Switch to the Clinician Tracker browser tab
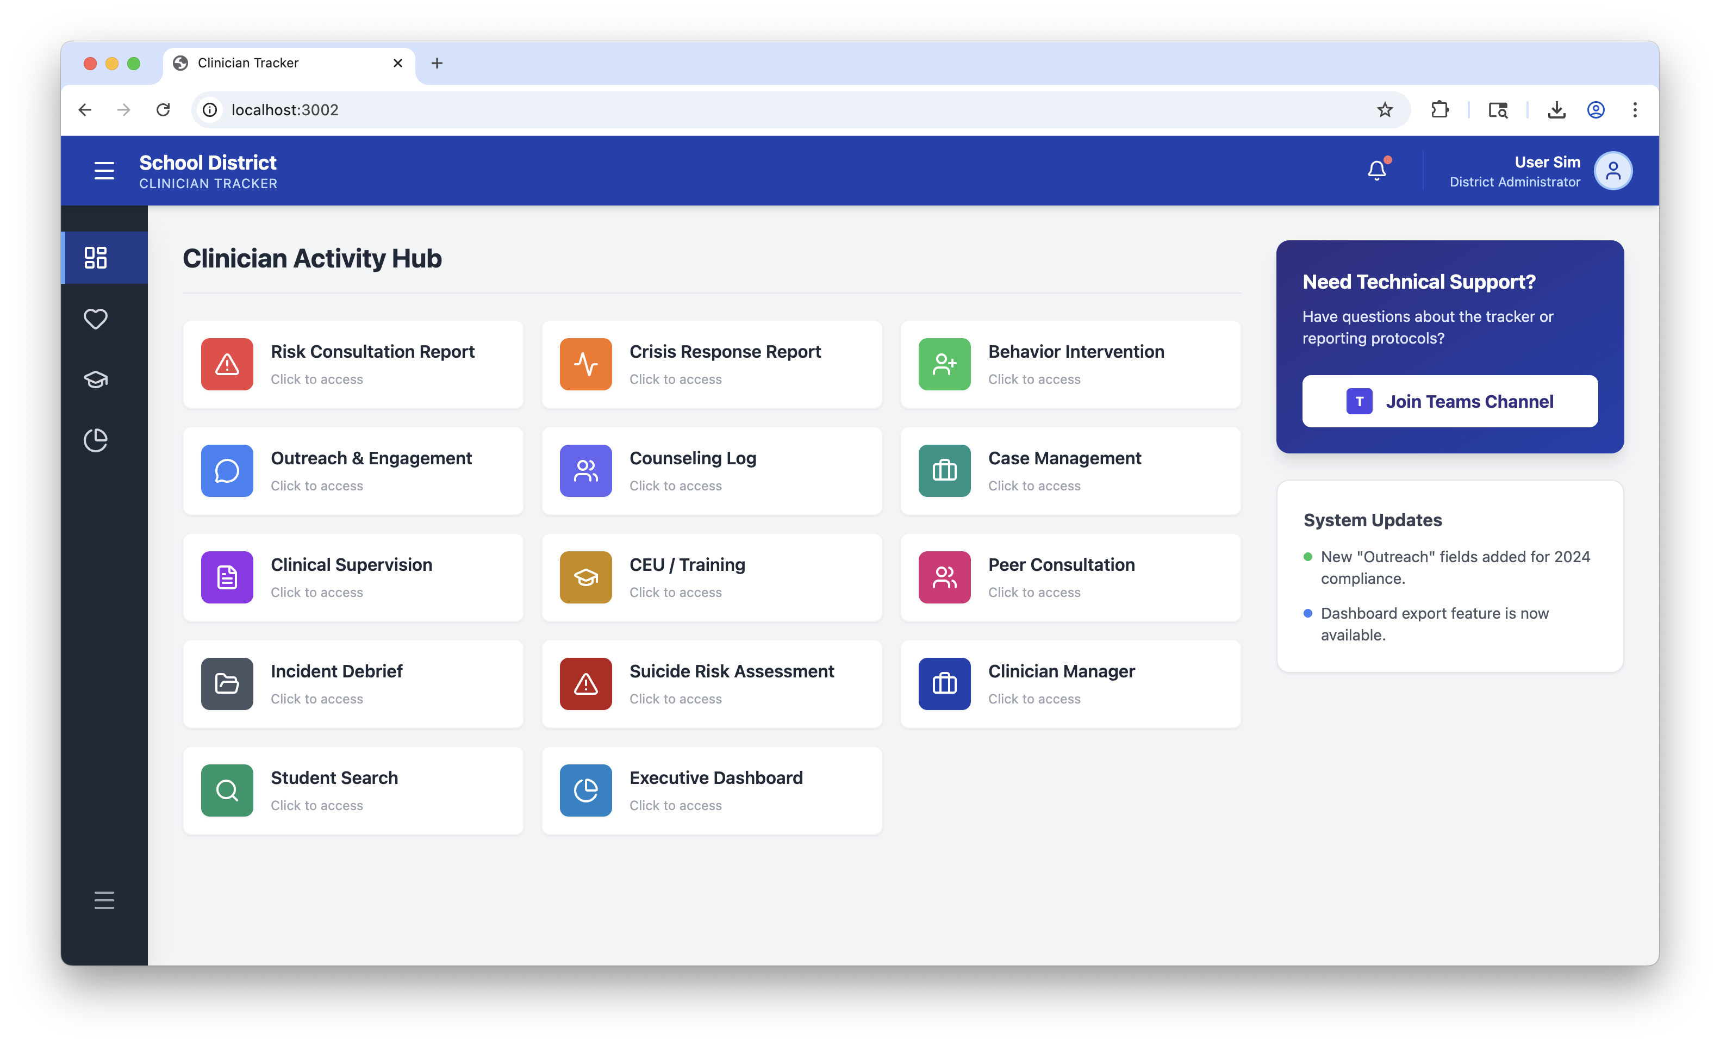This screenshot has height=1046, width=1720. (248, 63)
